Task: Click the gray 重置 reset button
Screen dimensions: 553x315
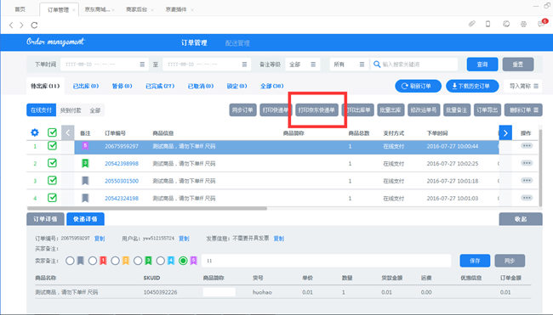Action: [518, 65]
